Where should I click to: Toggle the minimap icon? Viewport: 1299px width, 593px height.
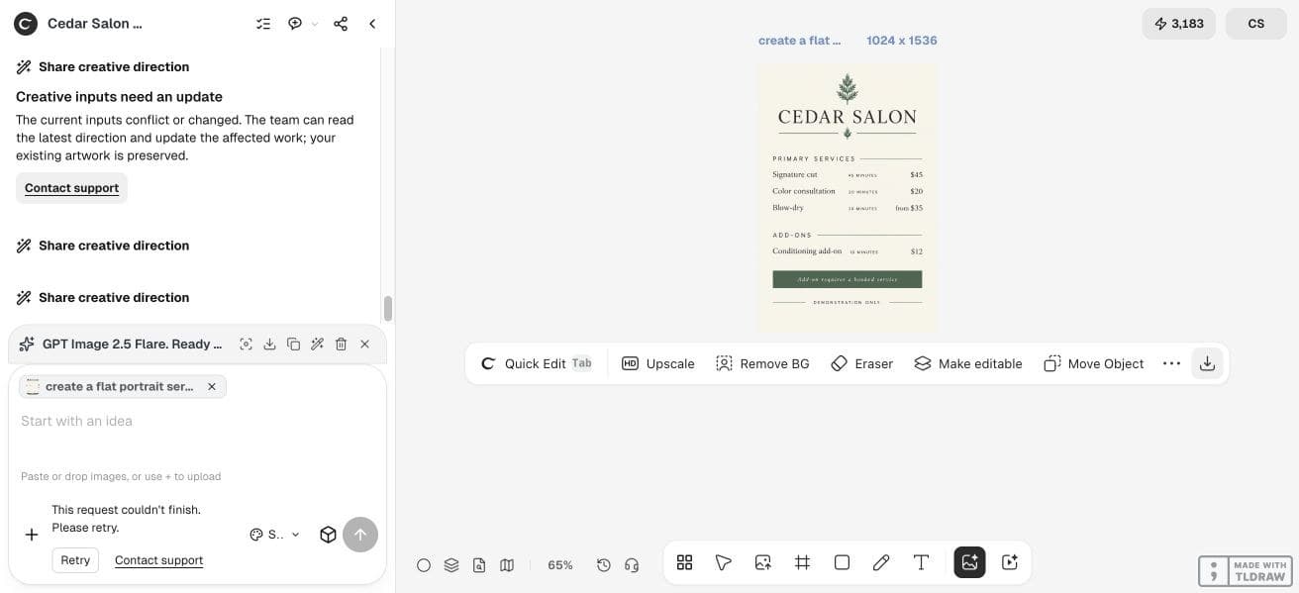pyautogui.click(x=507, y=565)
